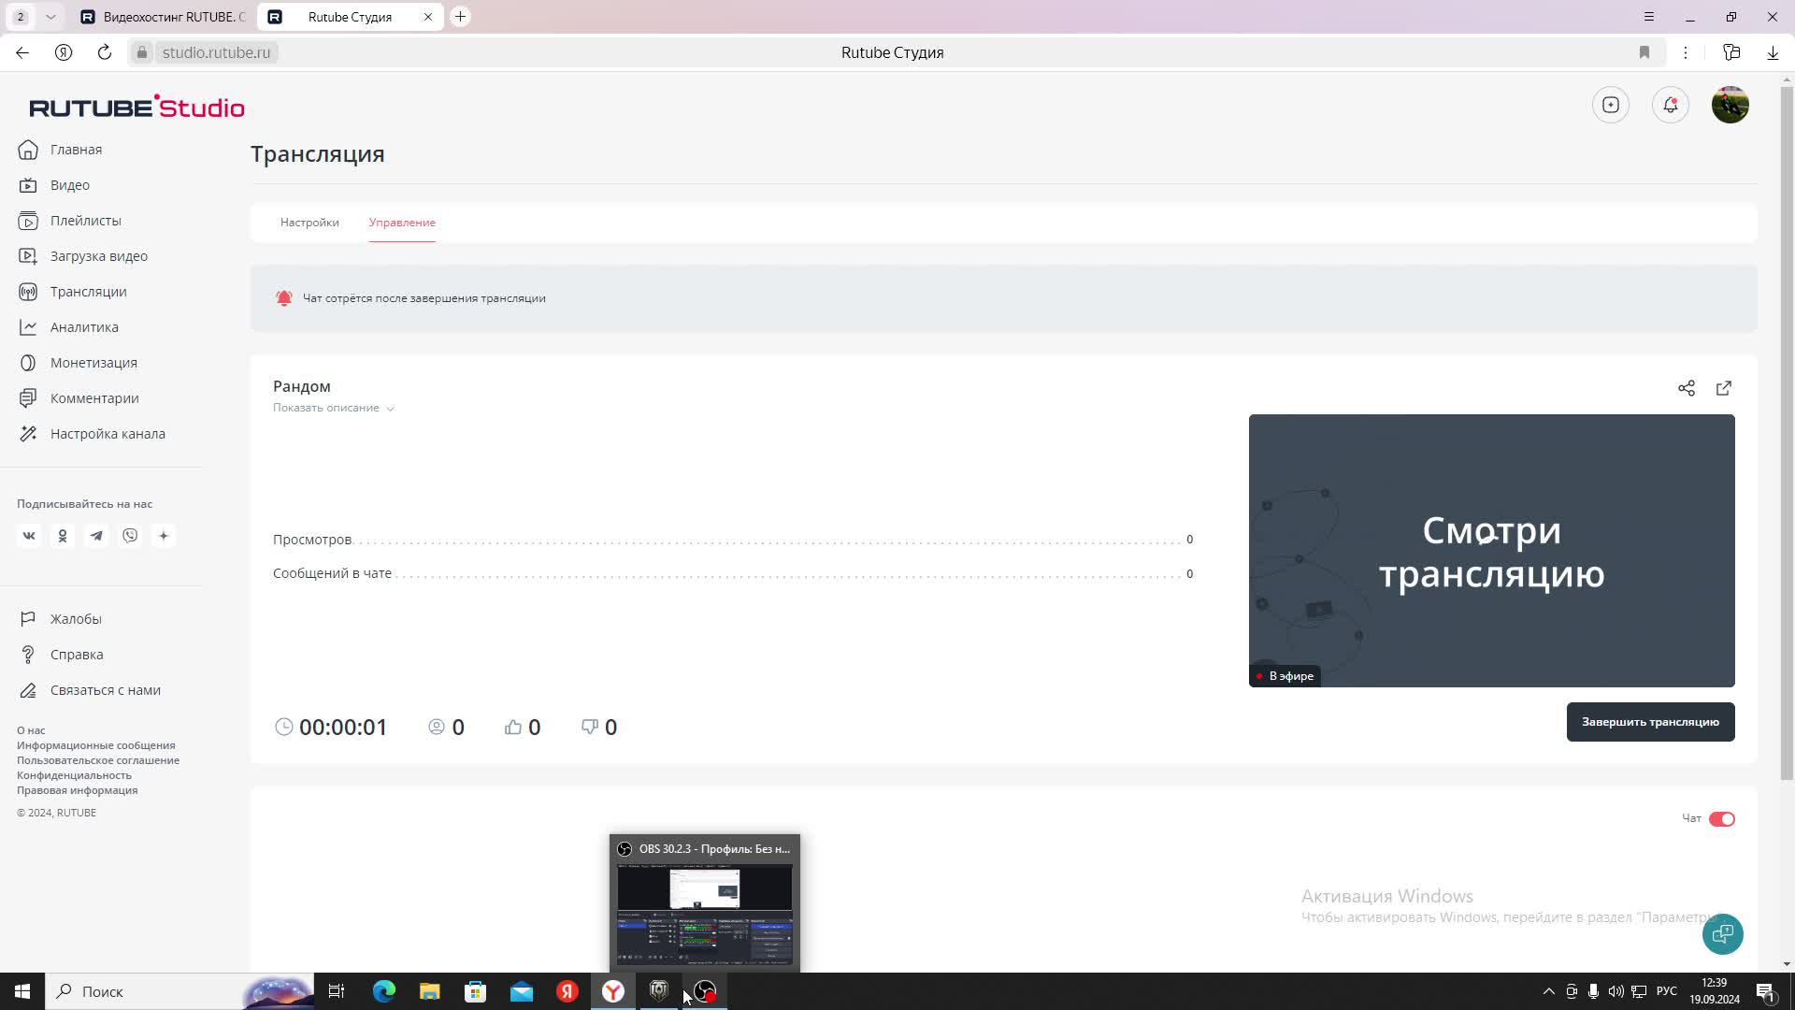Open Аналитика in the sidebar
This screenshot has height=1010, width=1795.
[x=84, y=327]
